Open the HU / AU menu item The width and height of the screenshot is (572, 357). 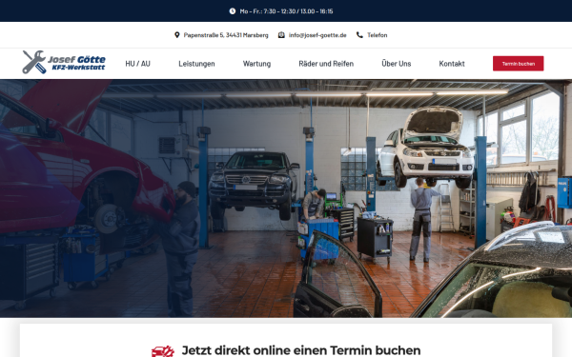coord(137,64)
